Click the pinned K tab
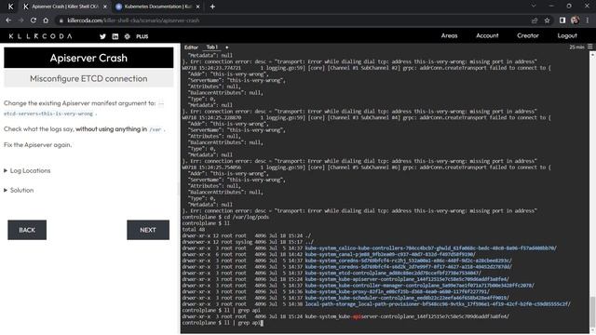This screenshot has height=335, width=596. [x=10, y=7]
